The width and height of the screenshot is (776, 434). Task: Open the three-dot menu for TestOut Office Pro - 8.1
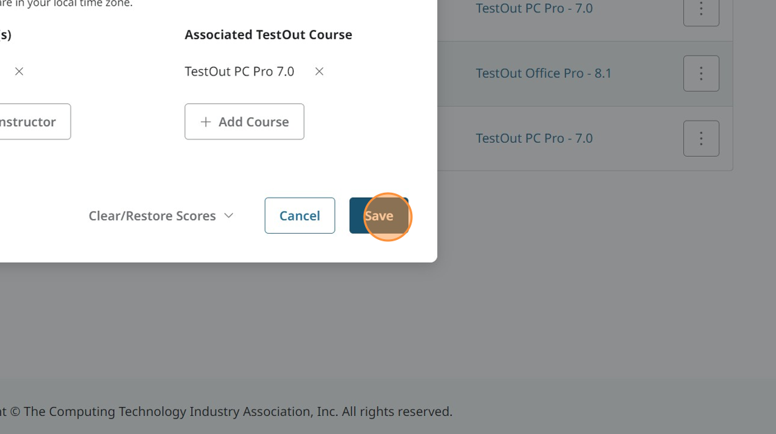tap(700, 73)
